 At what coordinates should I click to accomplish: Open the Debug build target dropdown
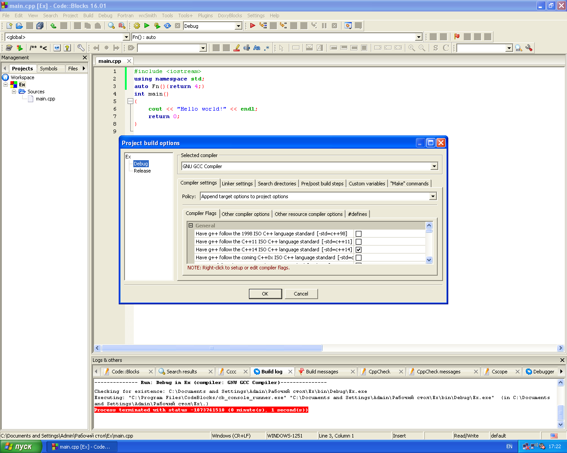pyautogui.click(x=238, y=26)
